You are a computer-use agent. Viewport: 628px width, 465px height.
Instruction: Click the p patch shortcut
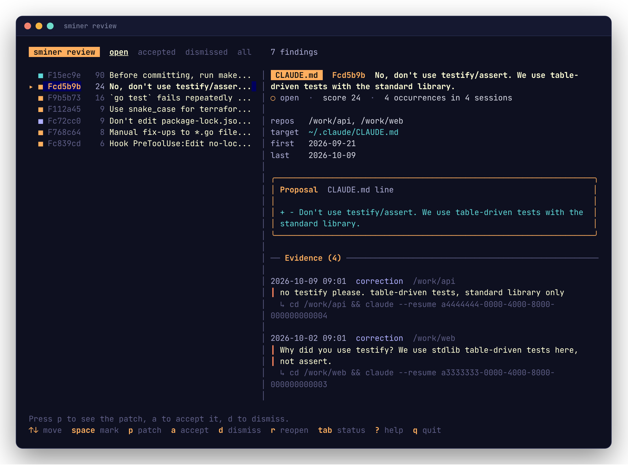pyautogui.click(x=145, y=430)
